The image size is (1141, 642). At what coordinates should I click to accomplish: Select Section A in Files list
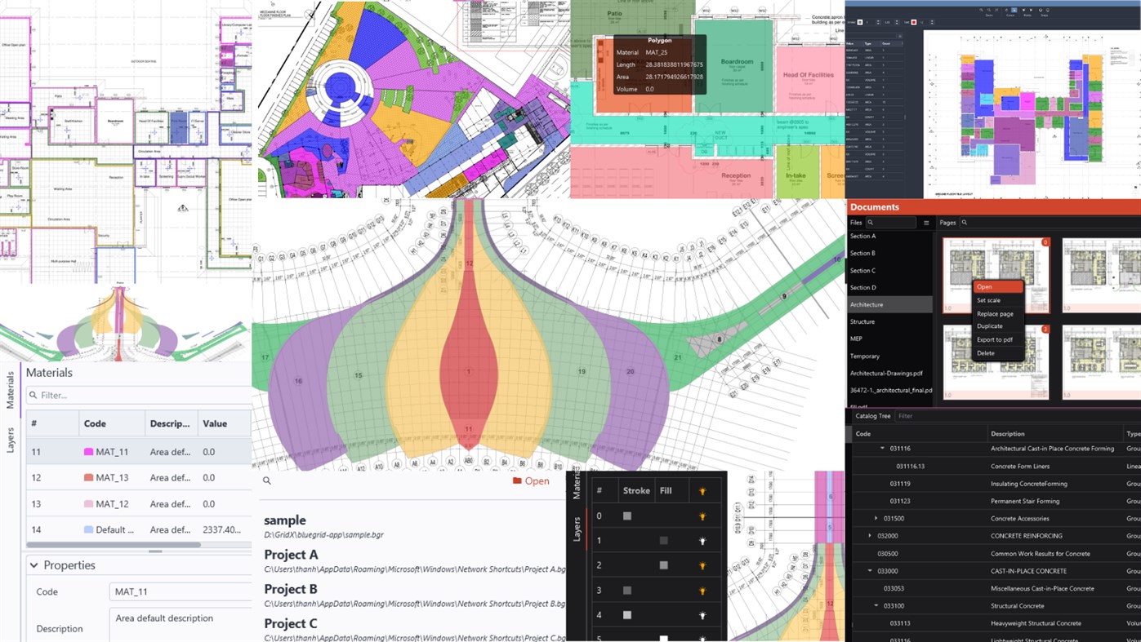890,236
